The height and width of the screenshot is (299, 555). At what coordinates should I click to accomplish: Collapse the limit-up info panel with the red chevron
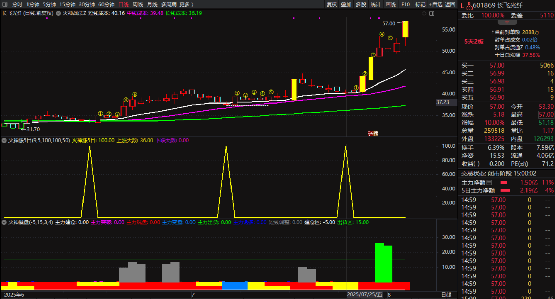pyautogui.click(x=507, y=22)
